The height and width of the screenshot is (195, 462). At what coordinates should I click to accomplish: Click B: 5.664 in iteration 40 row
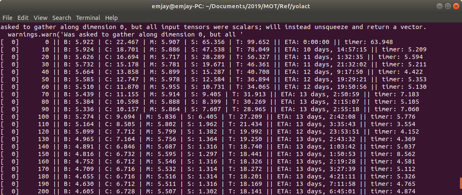[79, 72]
